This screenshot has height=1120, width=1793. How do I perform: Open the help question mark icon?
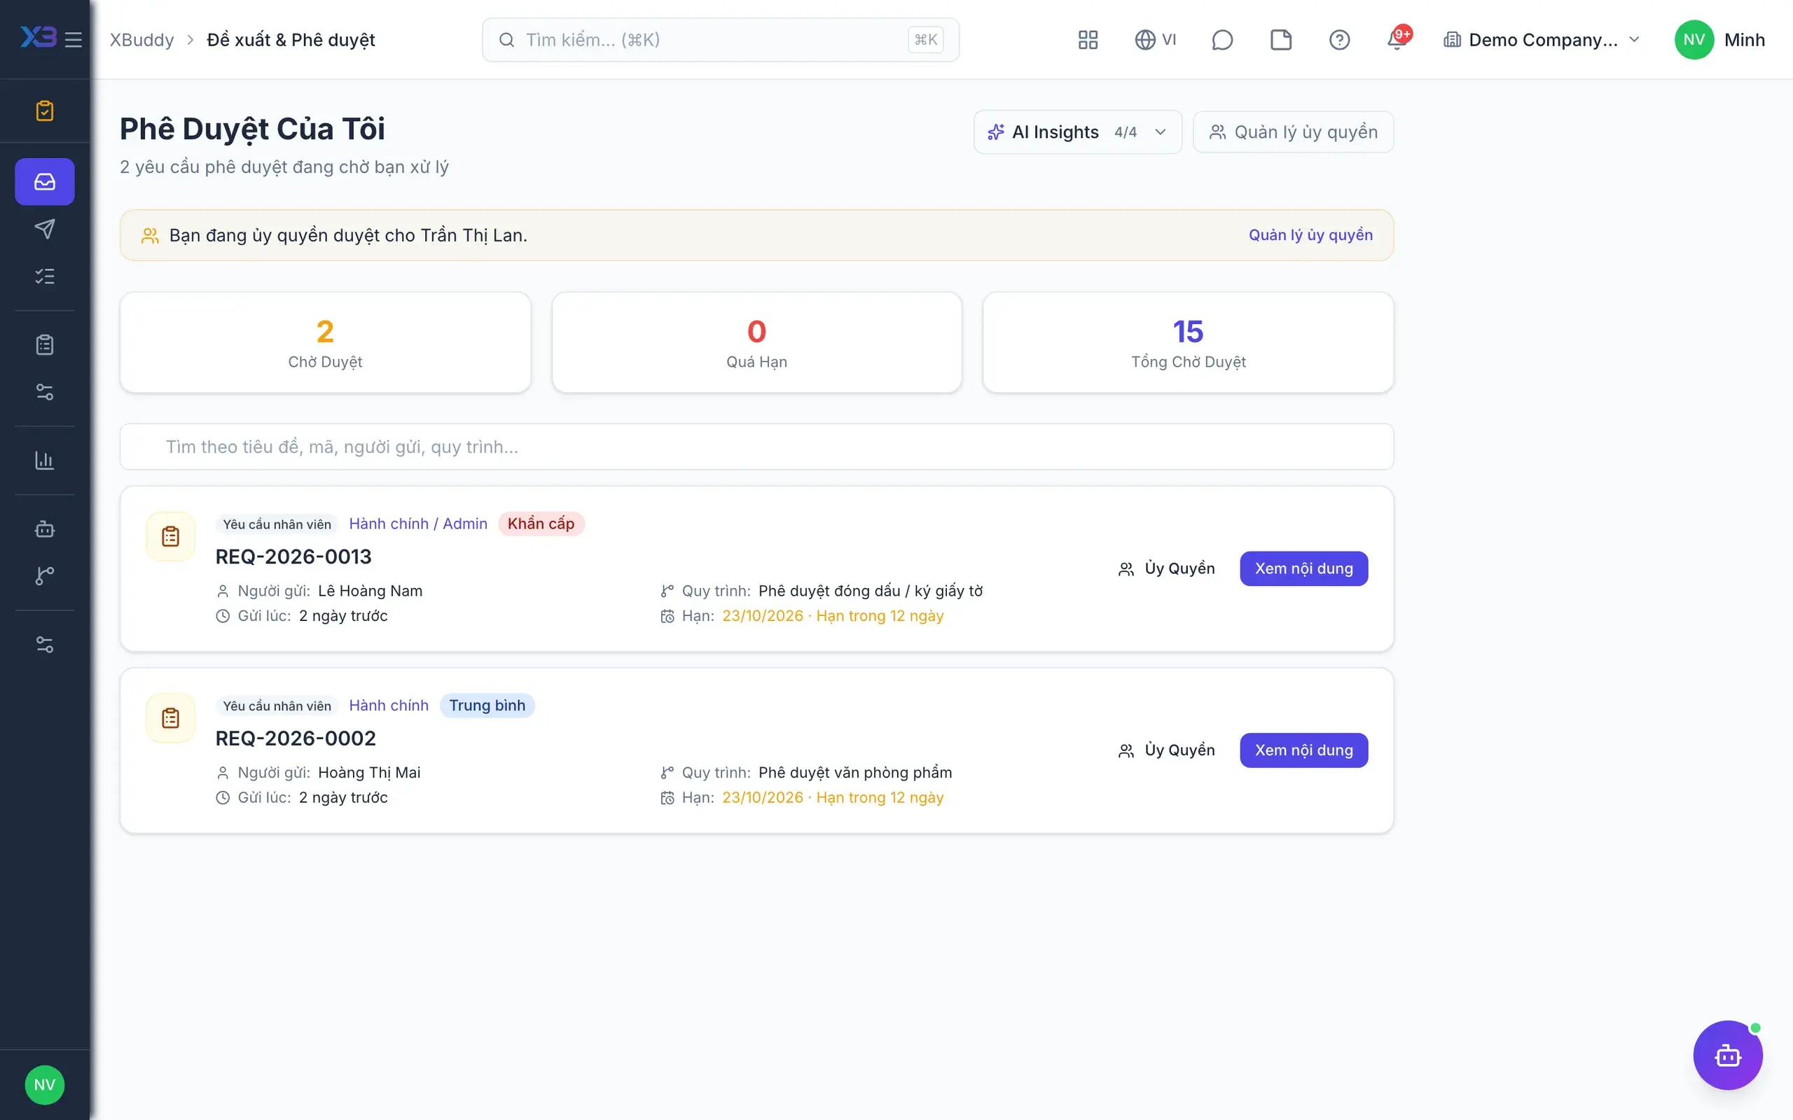(1339, 39)
